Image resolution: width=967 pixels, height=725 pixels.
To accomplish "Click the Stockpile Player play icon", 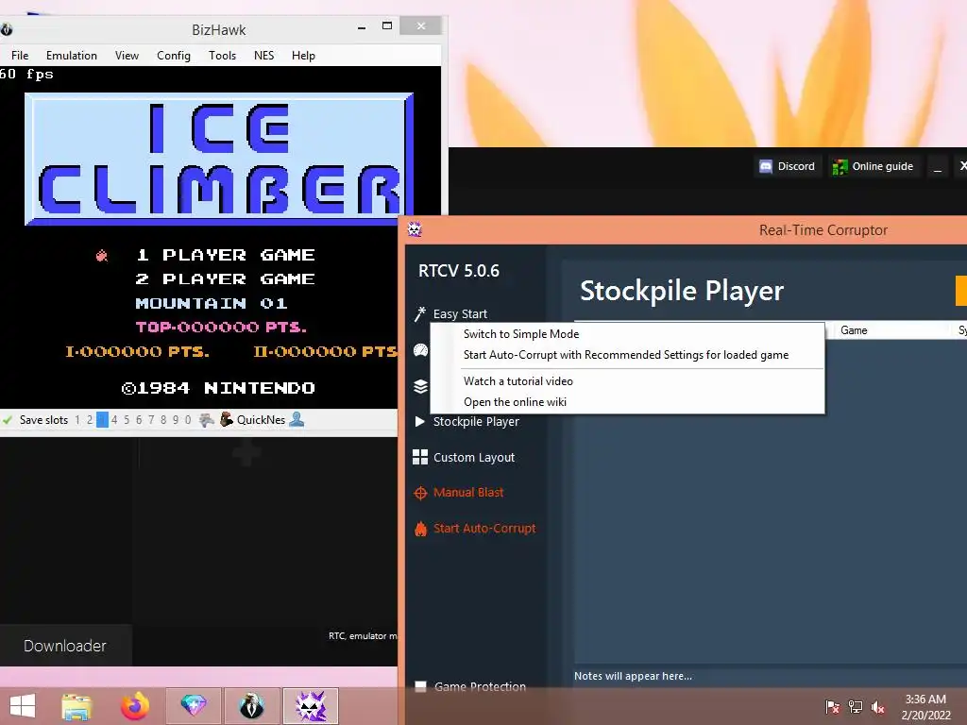I will point(420,422).
